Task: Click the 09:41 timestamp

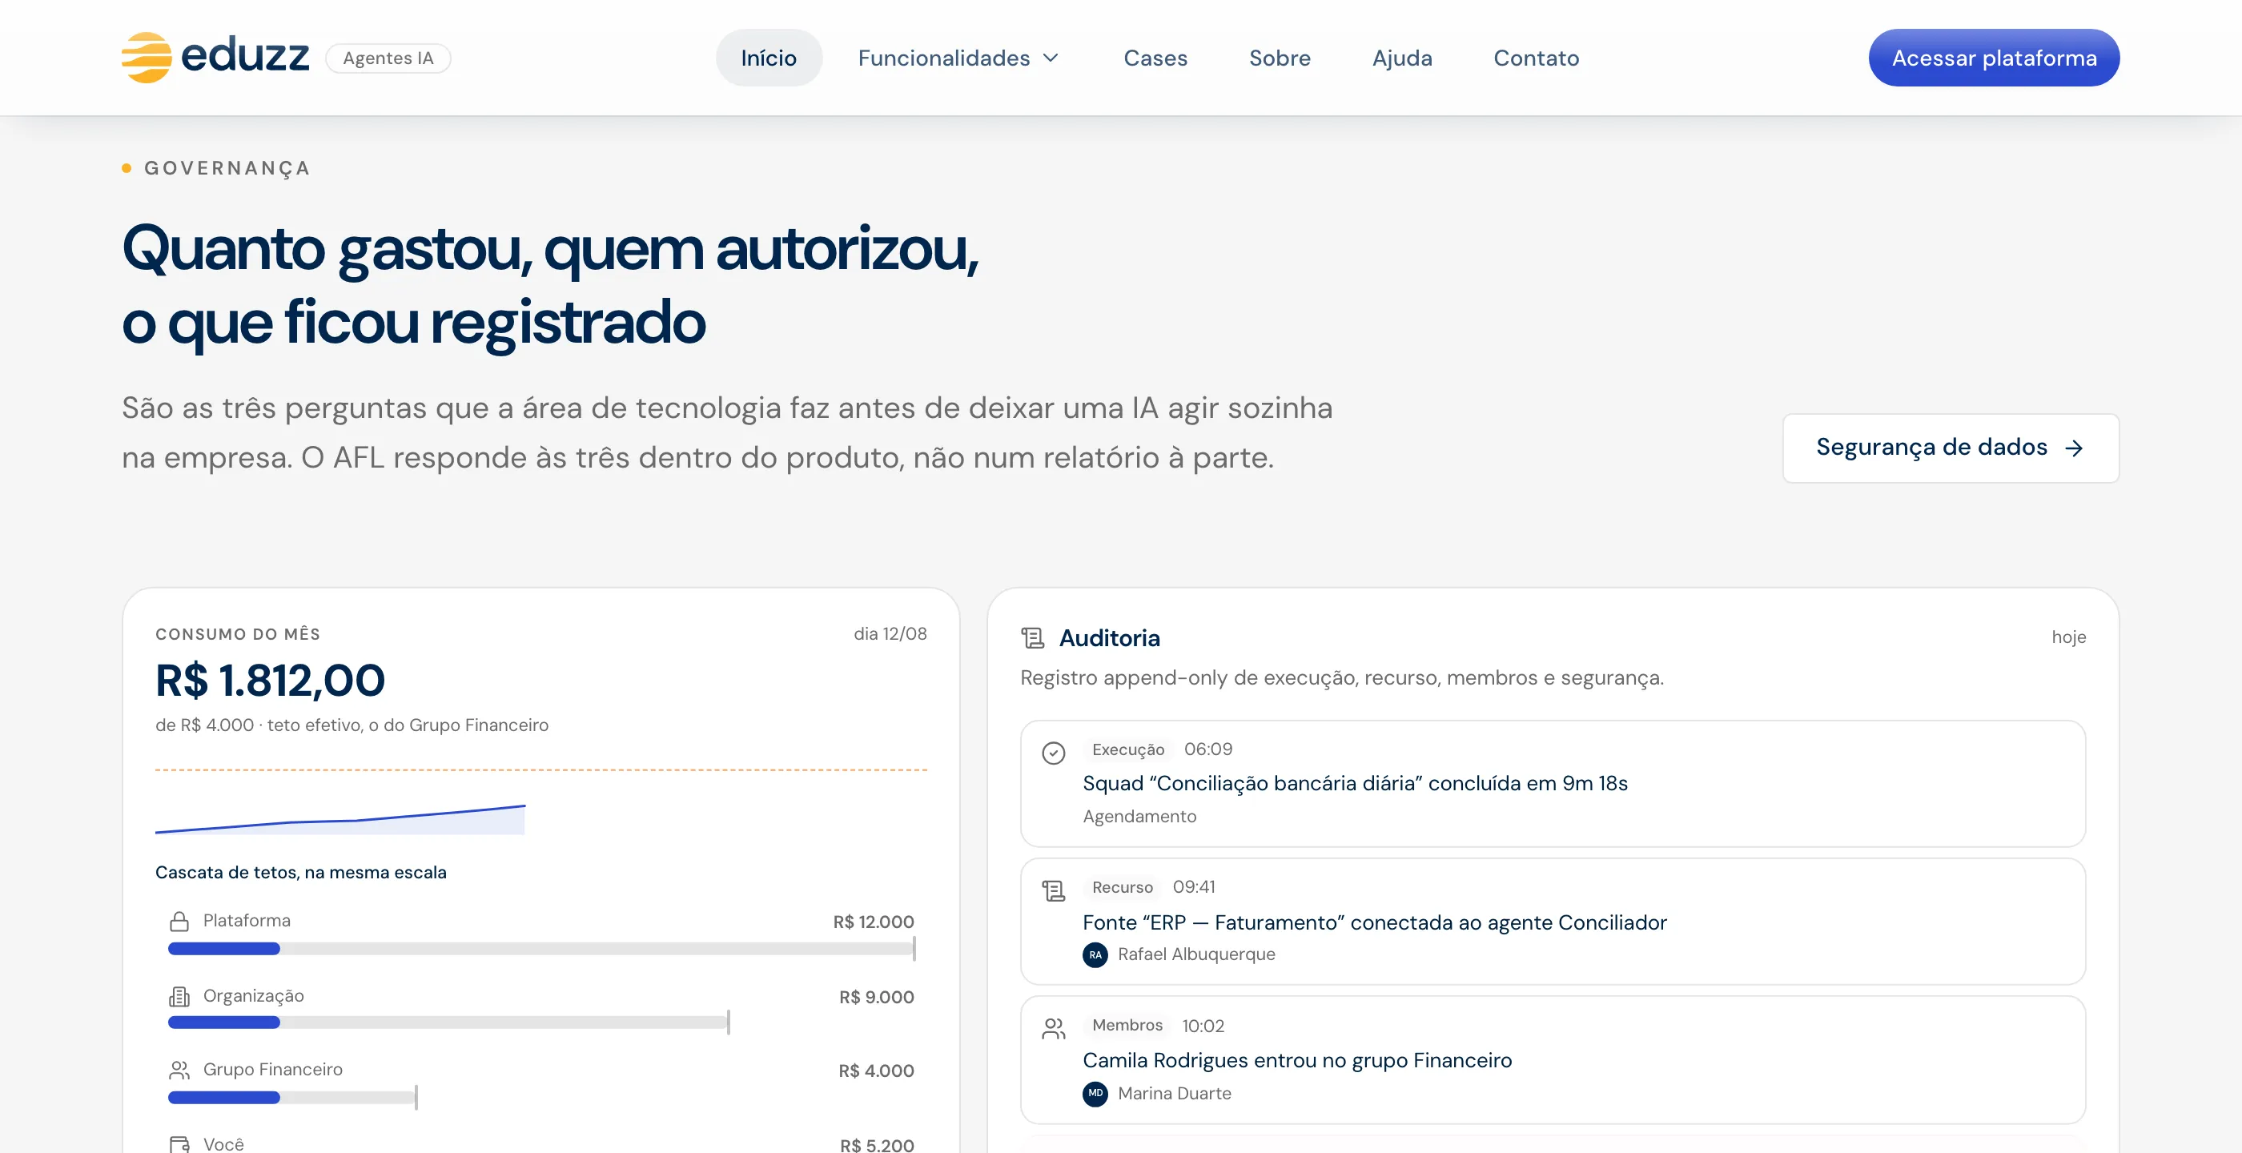Action: (1193, 886)
